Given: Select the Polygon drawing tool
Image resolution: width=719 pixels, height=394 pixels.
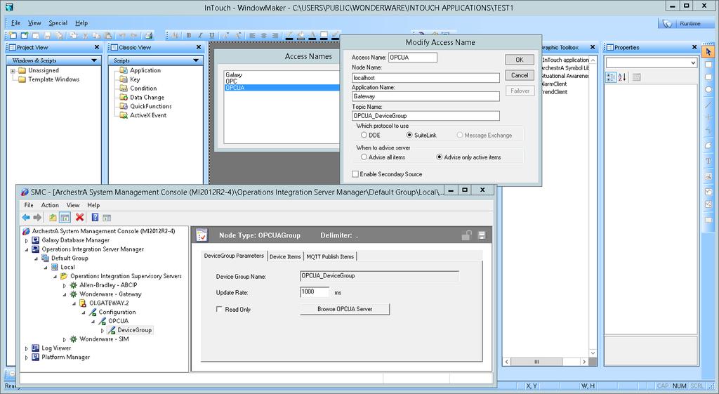Looking at the screenshot, I should coord(708,145).
